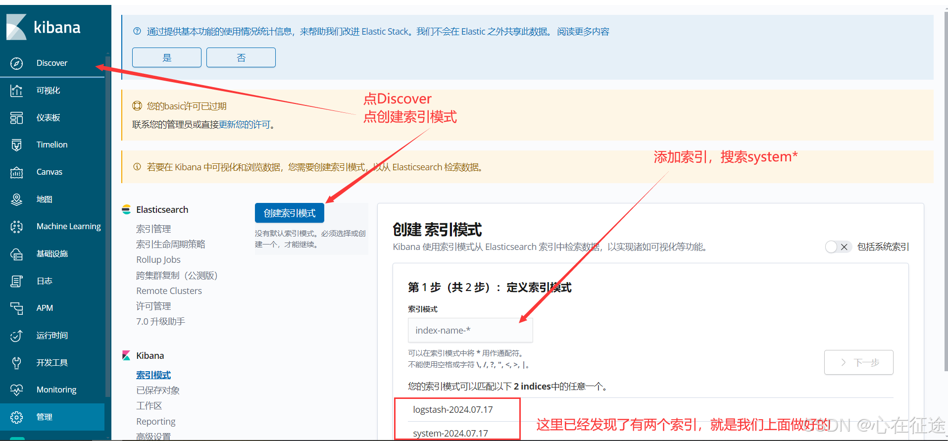This screenshot has width=948, height=441.
Task: Click the 管理 gear icon
Action: tap(16, 417)
